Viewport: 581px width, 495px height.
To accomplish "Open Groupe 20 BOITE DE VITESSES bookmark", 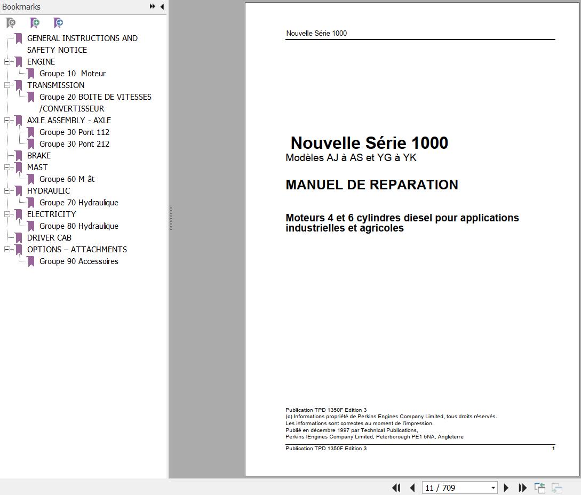I will (x=95, y=102).
